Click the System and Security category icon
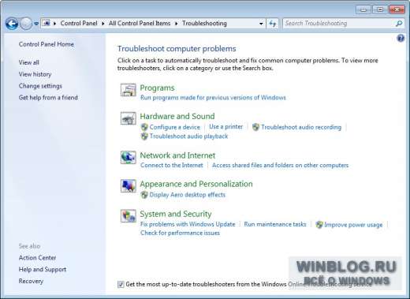The width and height of the screenshot is (410, 299). click(x=129, y=215)
